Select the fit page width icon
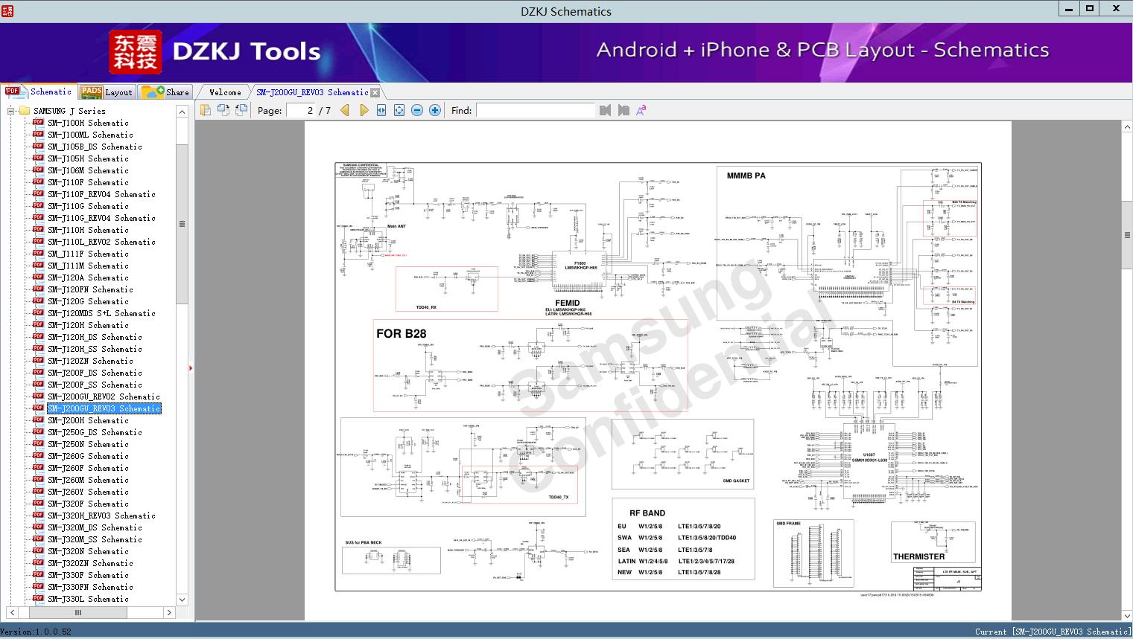Screen dimensions: 1133x639 (381, 110)
